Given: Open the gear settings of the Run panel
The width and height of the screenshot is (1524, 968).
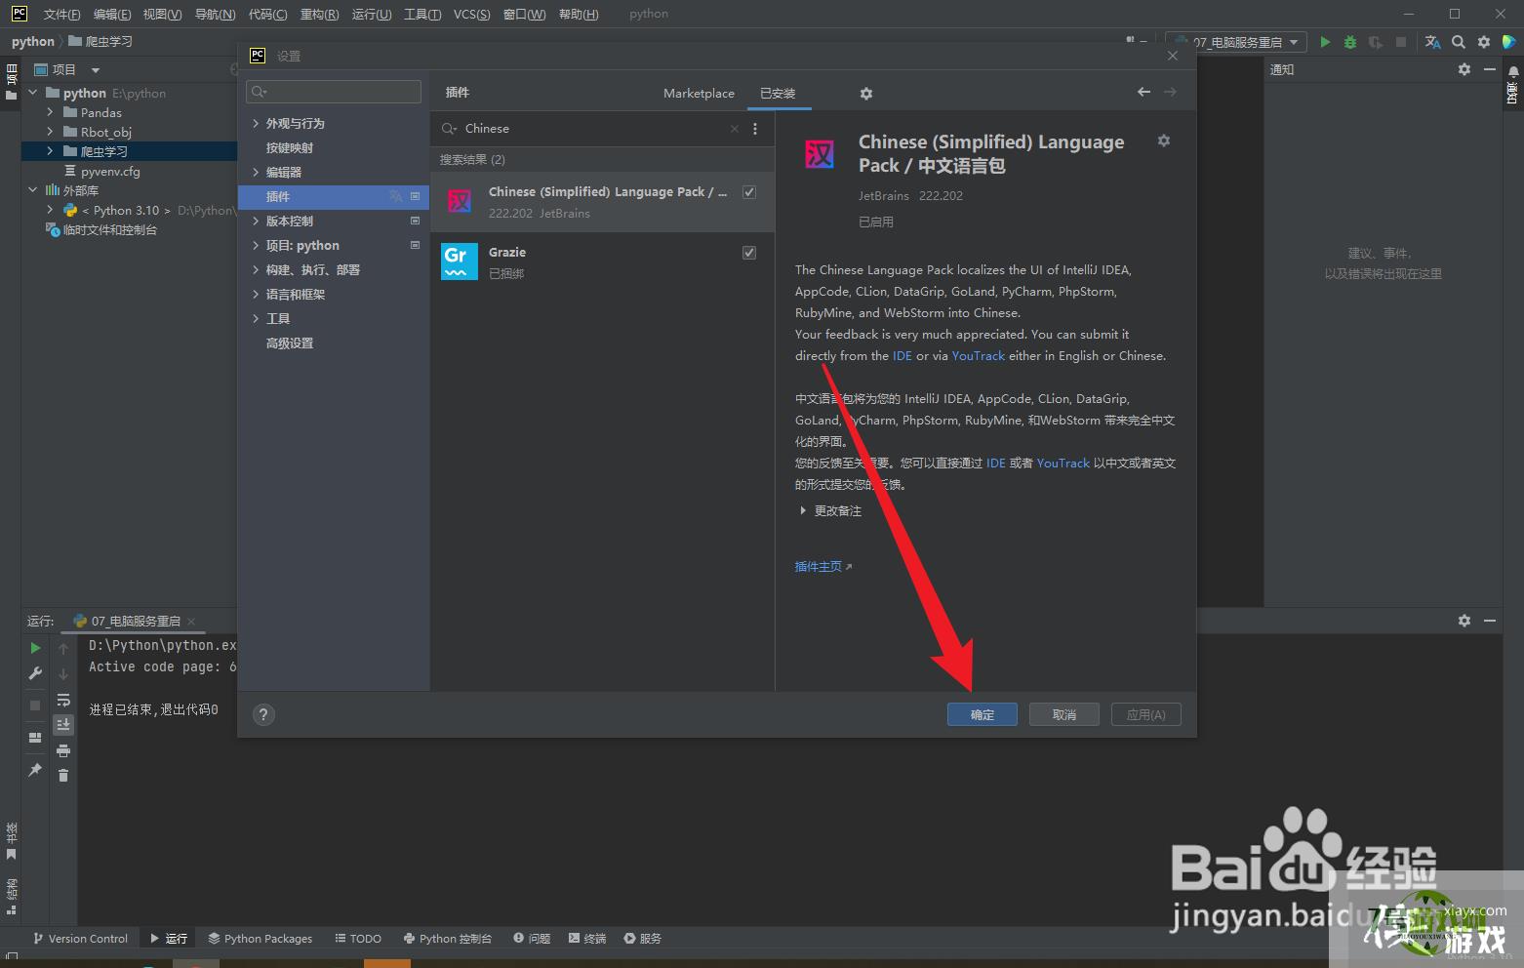Looking at the screenshot, I should pos(1464,621).
